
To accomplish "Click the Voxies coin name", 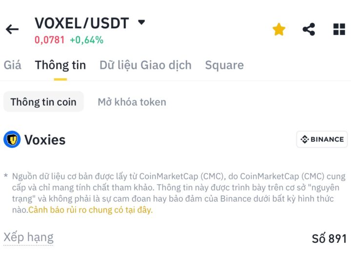I will [x=45, y=140].
